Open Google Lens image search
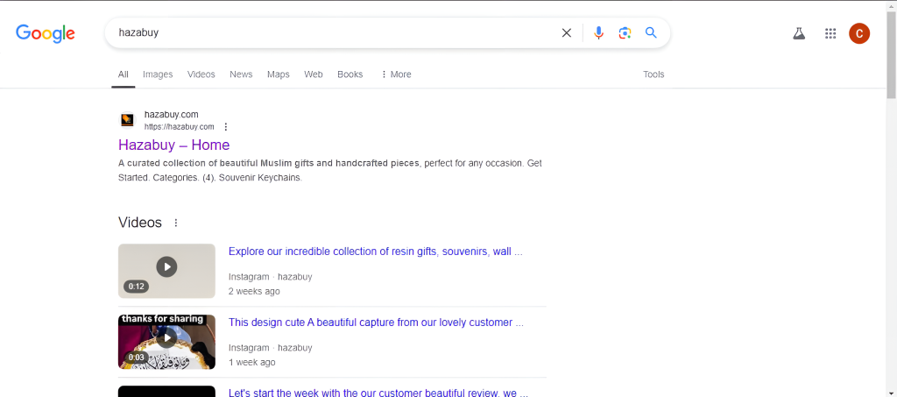Viewport: 897px width, 397px height. pyautogui.click(x=625, y=33)
